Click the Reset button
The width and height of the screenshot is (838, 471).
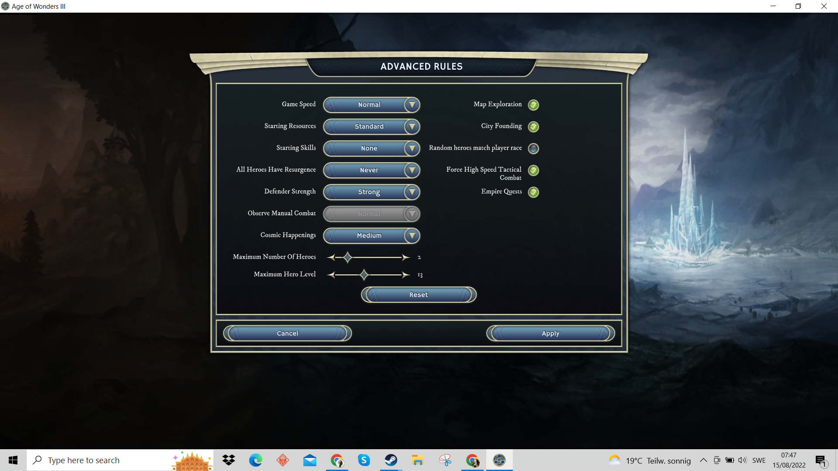coord(419,295)
